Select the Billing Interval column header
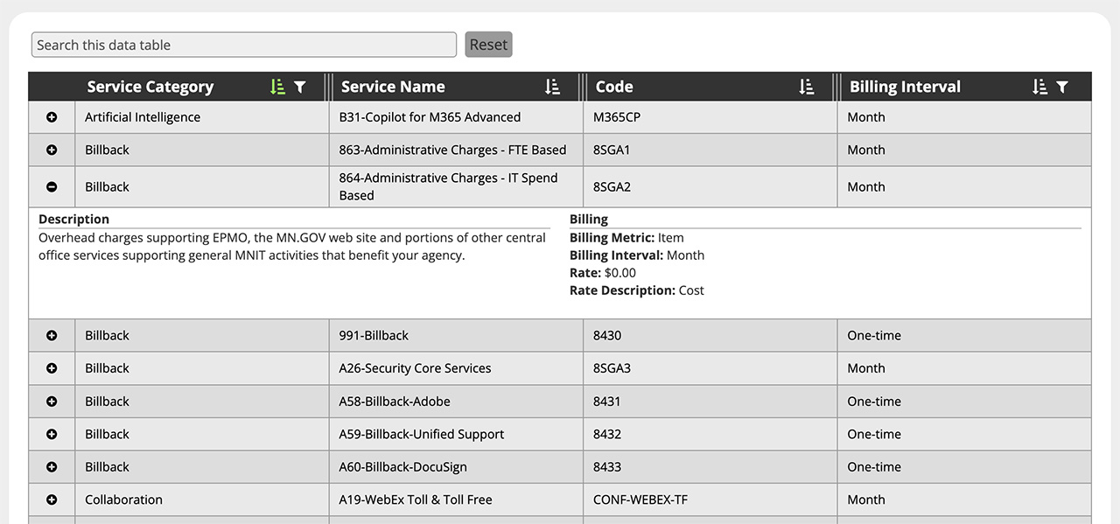Screen dimensions: 1120x524 (x=905, y=87)
